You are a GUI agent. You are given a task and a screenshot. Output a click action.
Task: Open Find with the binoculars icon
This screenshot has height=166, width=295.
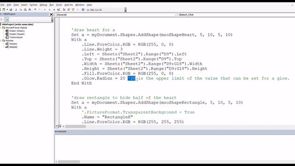29,10
